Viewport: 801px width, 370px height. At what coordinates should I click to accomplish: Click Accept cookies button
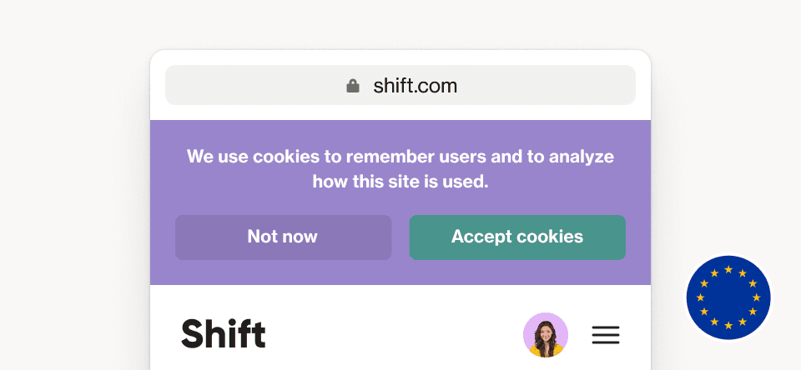(517, 237)
